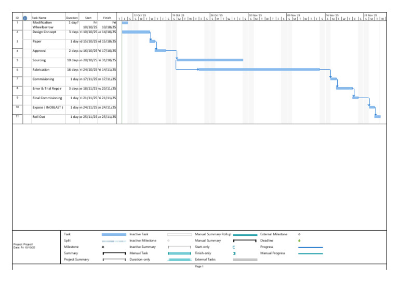Screen dimensions: 399x282
Task: Click the Project Summary bar symbol in legend
Action: tap(114, 260)
